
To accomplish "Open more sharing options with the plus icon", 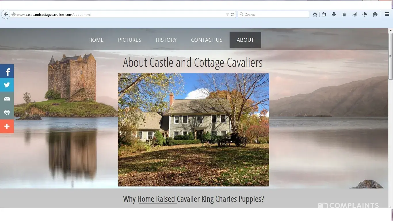I will [7, 126].
